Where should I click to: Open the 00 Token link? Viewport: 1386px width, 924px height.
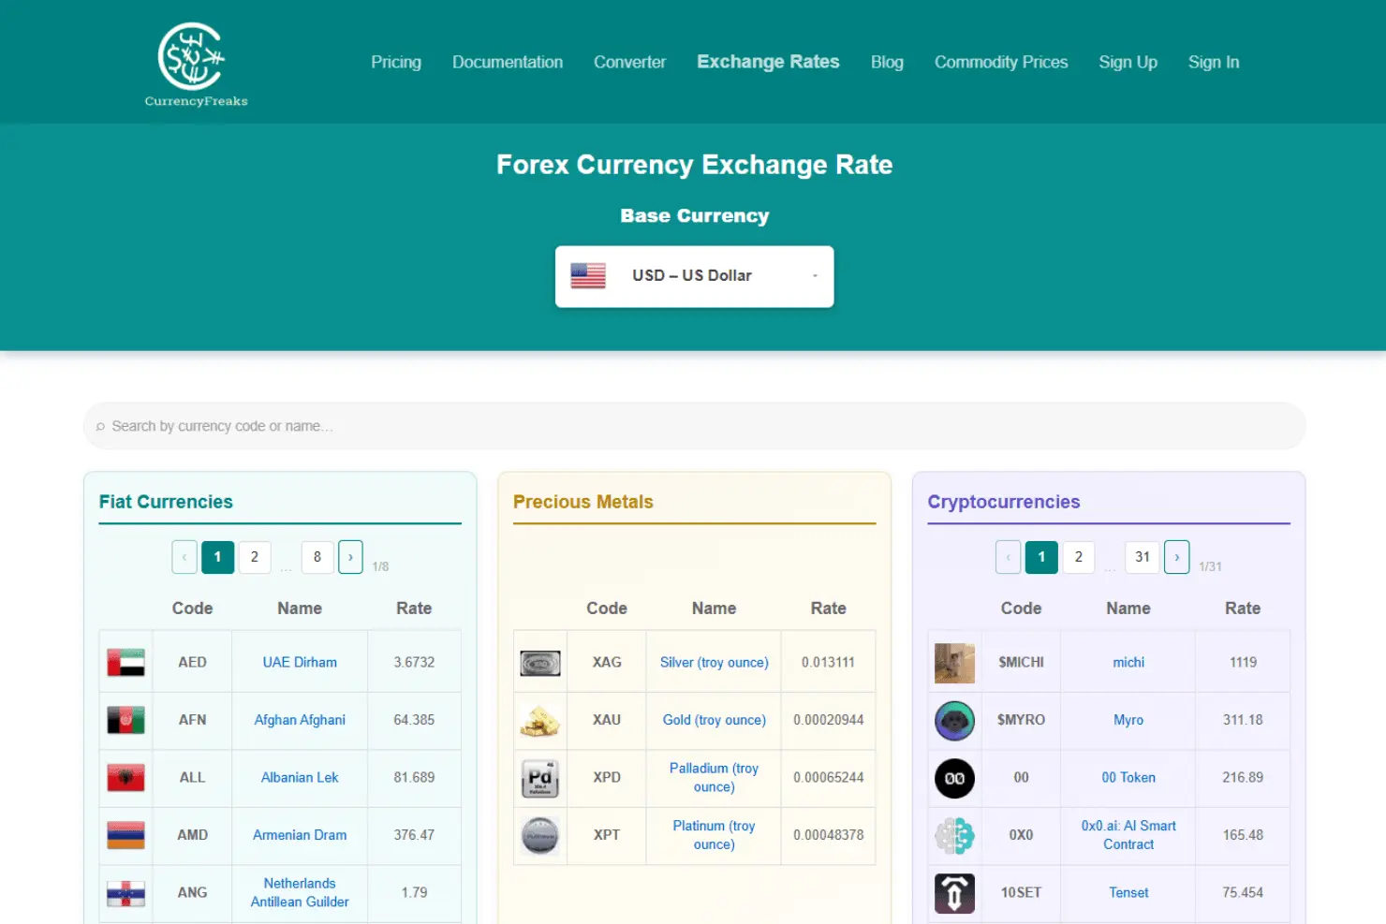click(1128, 778)
